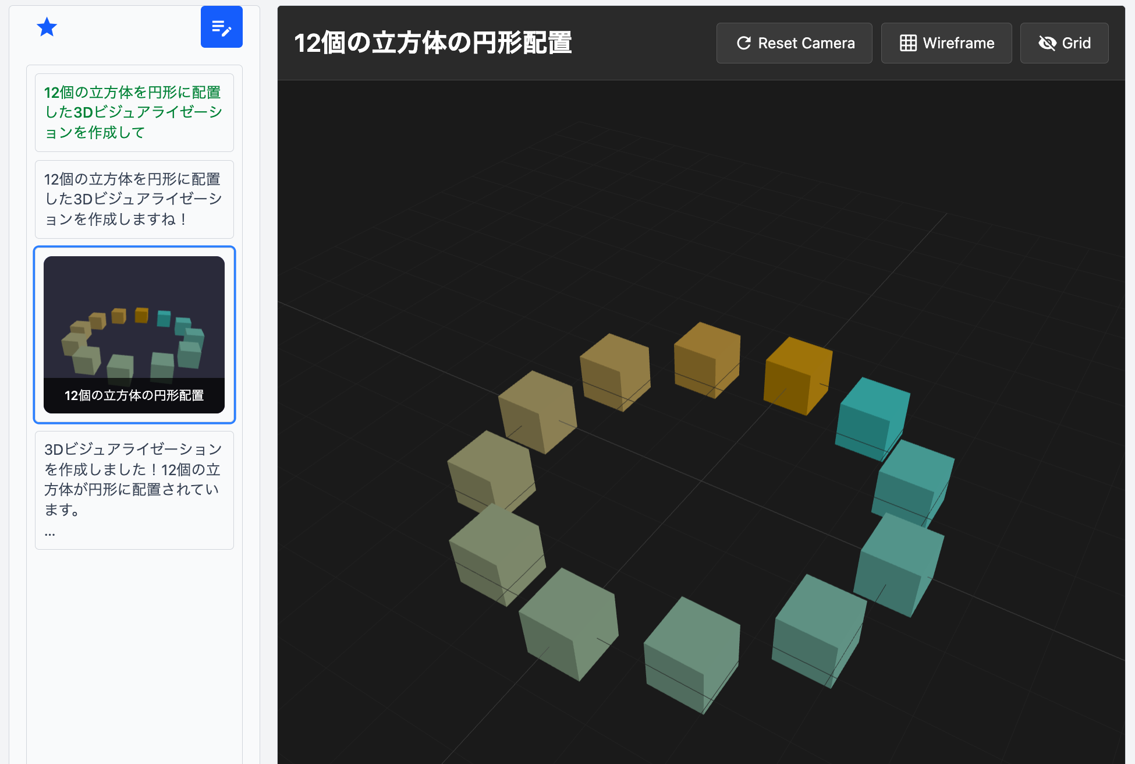The width and height of the screenshot is (1135, 764).
Task: Enable wireframe rendering mode
Action: point(946,43)
